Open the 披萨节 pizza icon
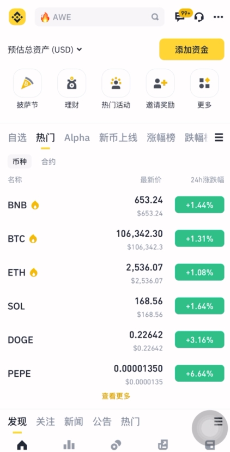Screen dimensions: 230x452 (27, 83)
